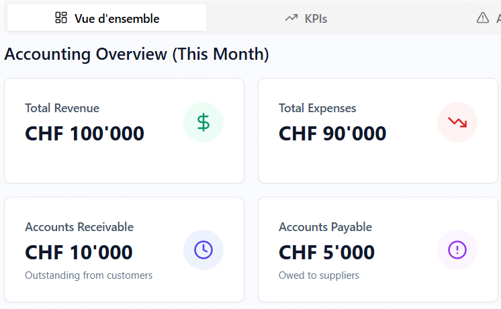Open the KPIs tab
This screenshot has height=309, width=501.
[316, 18]
